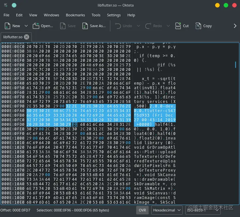The image size is (240, 217).
Task: Expand the Redo history dropdown
Action: pyautogui.click(x=168, y=26)
